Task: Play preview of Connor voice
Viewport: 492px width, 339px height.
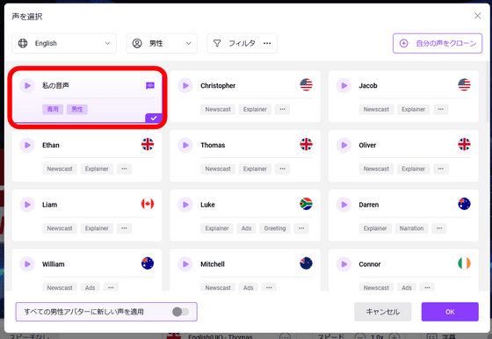Action: (x=344, y=264)
